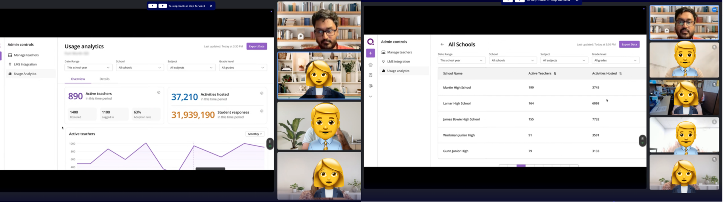
Task: Click info icon beside Student responses
Action: tap(262, 111)
